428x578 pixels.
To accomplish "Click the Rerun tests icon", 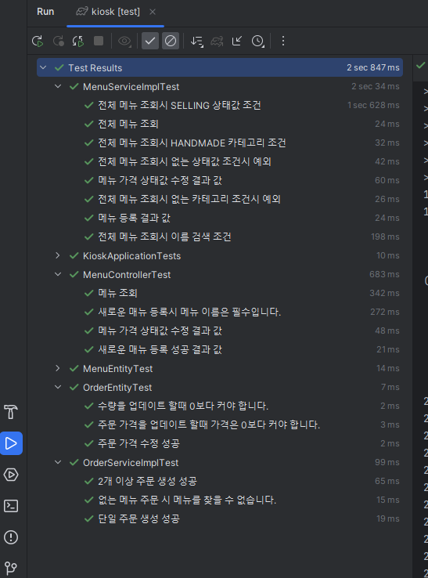I will click(38, 41).
